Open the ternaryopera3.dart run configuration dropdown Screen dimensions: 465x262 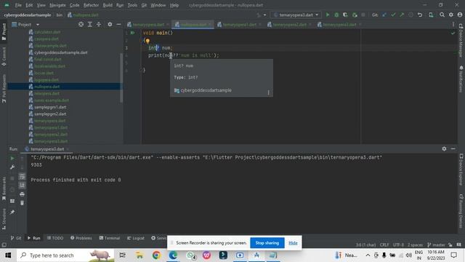pyautogui.click(x=296, y=15)
